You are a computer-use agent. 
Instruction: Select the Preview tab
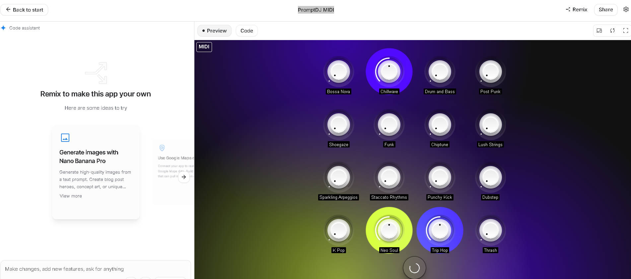point(214,31)
